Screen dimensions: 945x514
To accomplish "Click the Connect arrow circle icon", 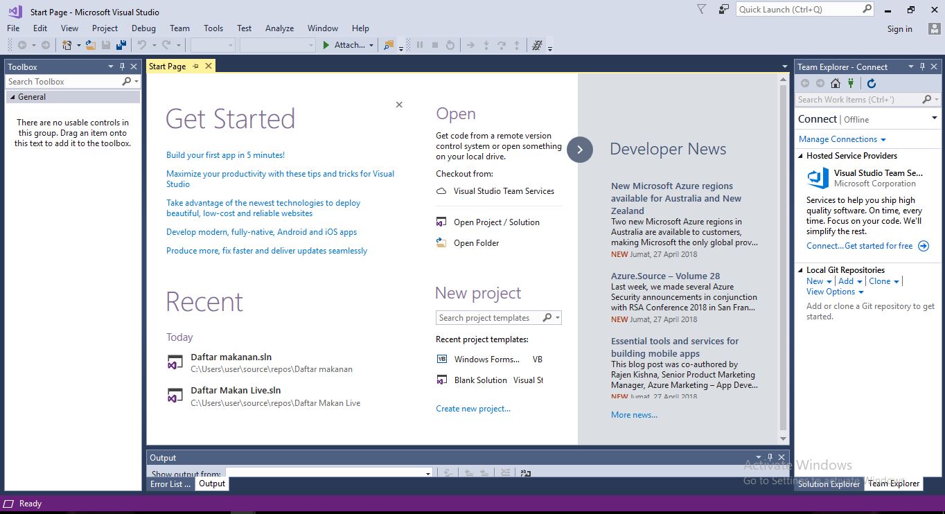I will click(x=924, y=246).
